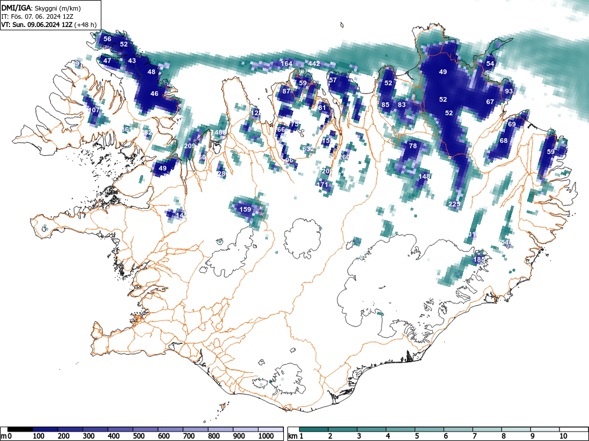Click the '(+48 h)' forecast offset text
Image resolution: width=589 pixels, height=441 pixels.
pyautogui.click(x=86, y=25)
